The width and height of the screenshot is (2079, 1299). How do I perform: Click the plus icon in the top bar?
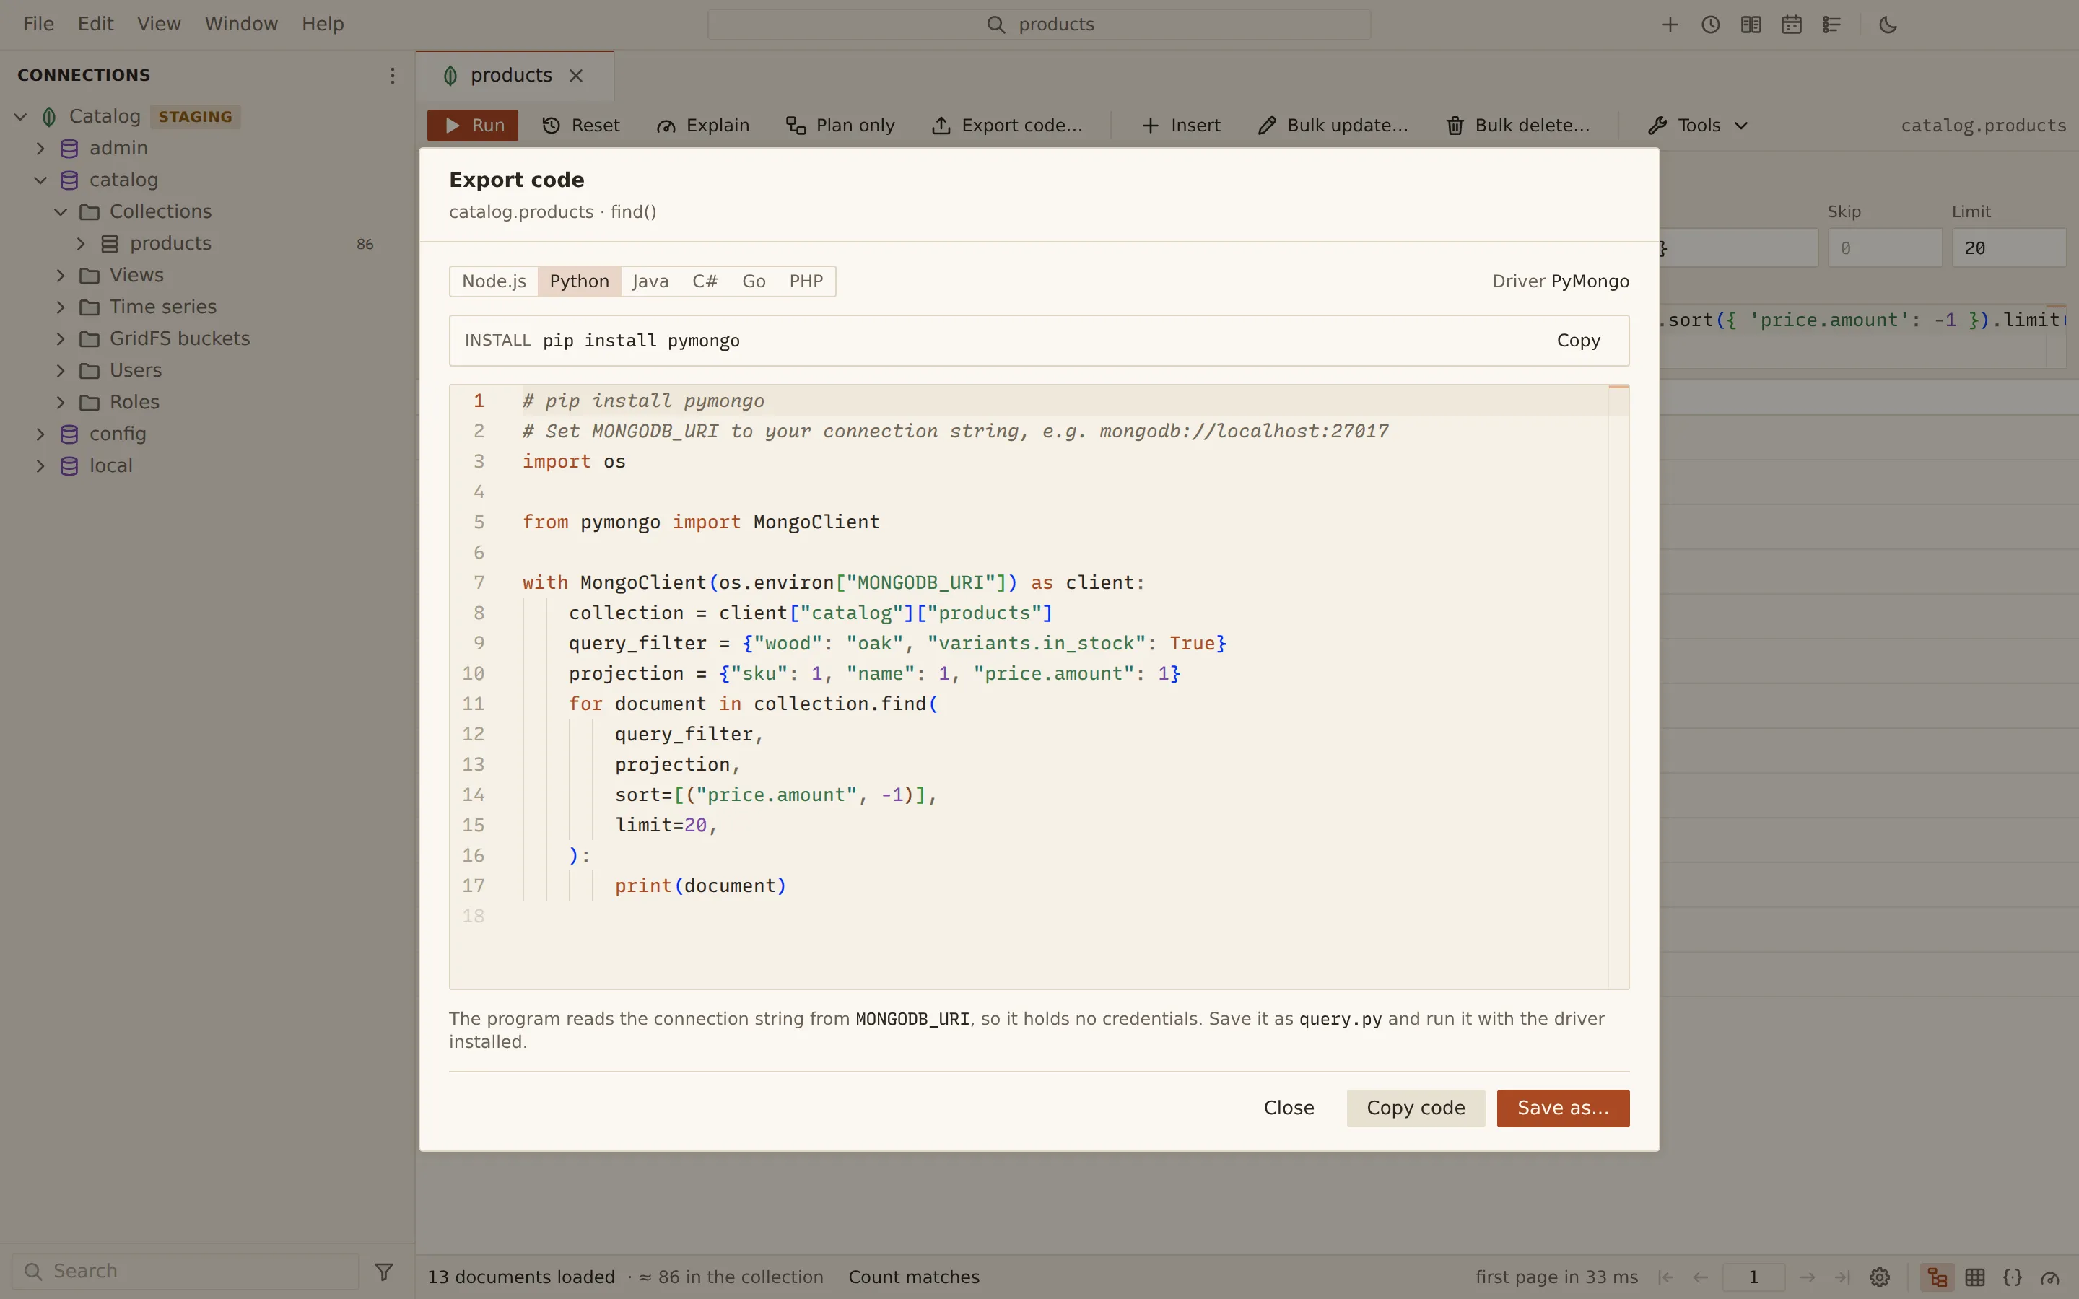(x=1670, y=25)
